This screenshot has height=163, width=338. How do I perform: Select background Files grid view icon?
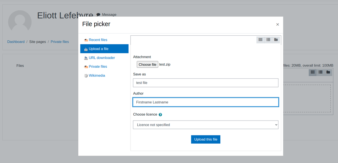[x=312, y=72]
